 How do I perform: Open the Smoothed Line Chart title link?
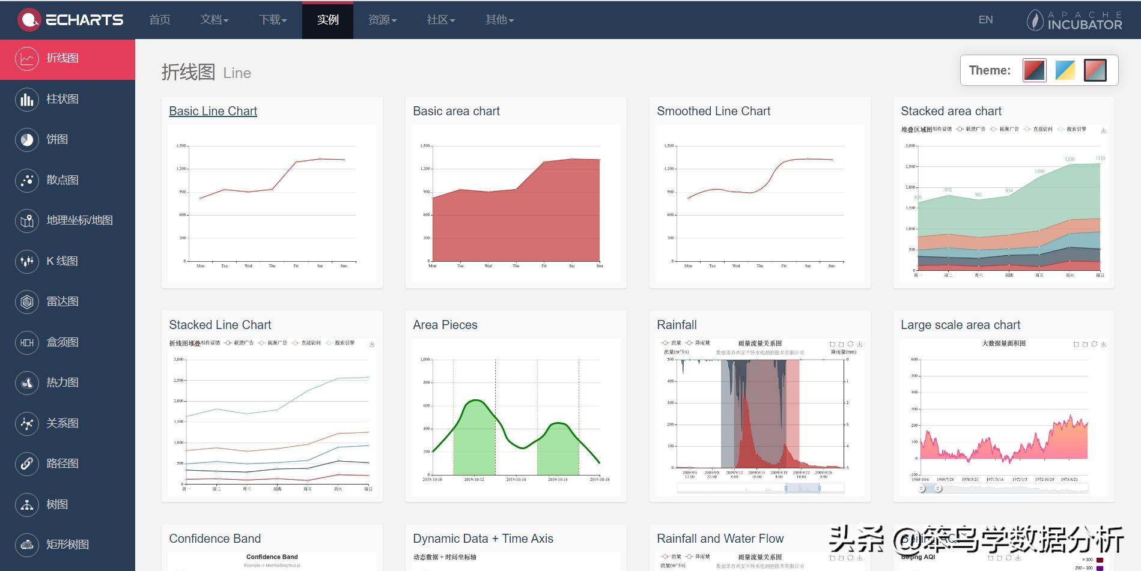point(713,111)
